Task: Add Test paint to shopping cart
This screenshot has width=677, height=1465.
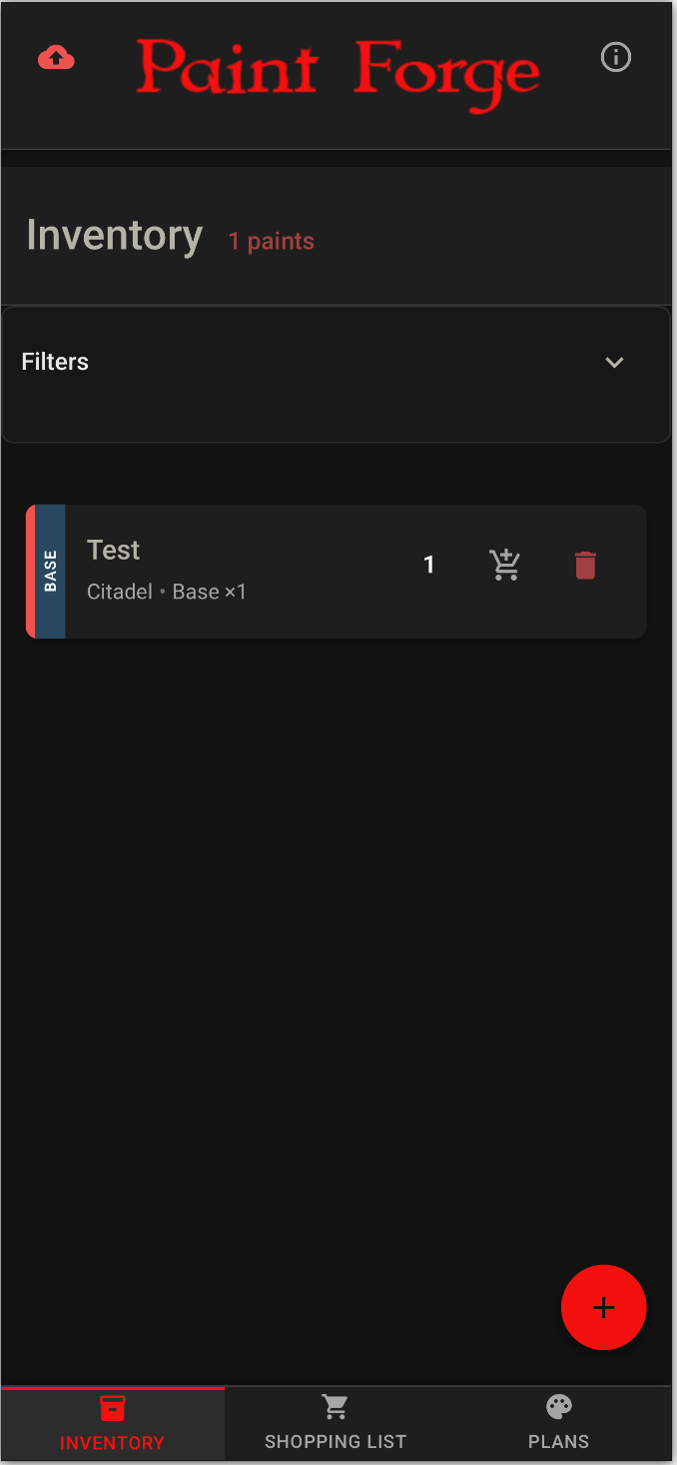Action: point(505,565)
